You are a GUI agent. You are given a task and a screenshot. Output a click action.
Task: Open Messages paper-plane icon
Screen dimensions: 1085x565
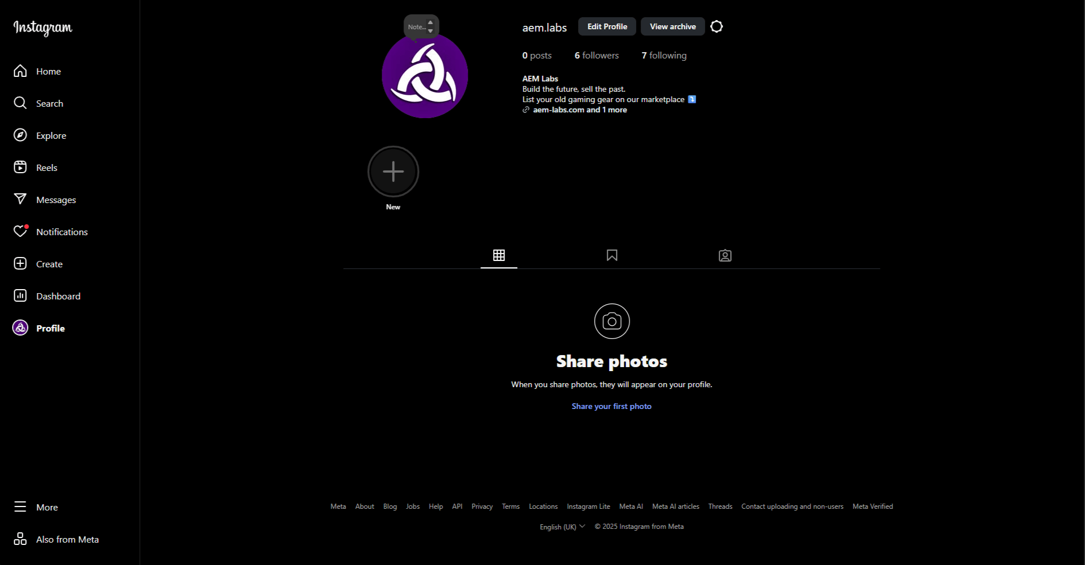pos(20,200)
